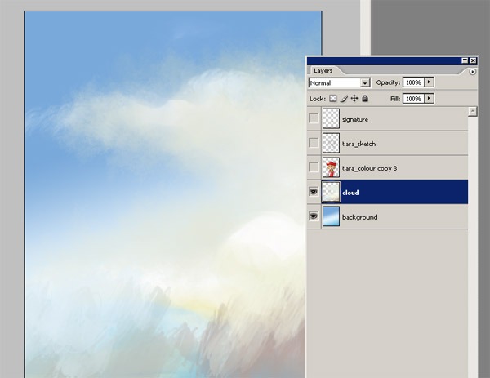Switch to the Layers tab
This screenshot has width=490, height=378.
(323, 71)
